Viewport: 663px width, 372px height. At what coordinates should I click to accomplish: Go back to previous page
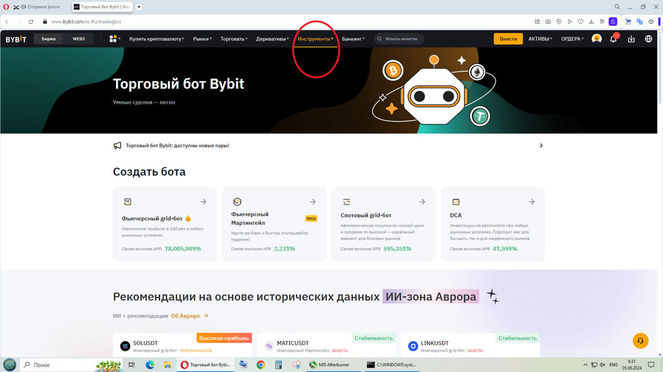point(7,21)
